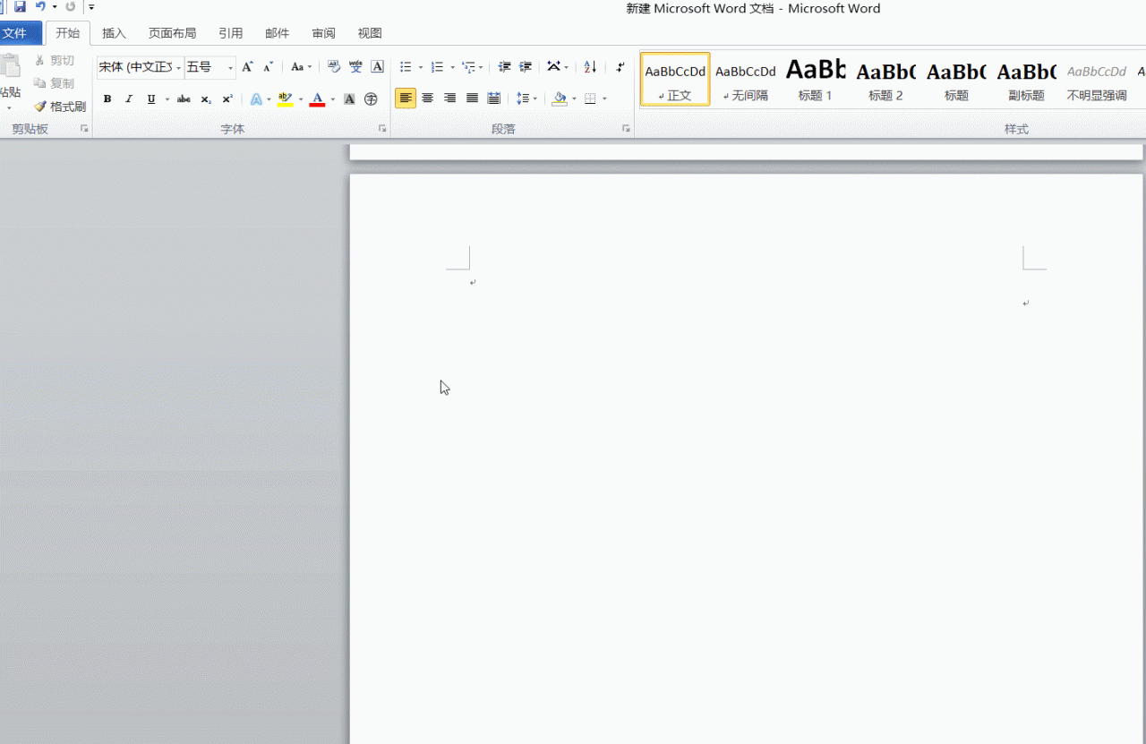Shrink font size with the A-down icon

coord(268,67)
